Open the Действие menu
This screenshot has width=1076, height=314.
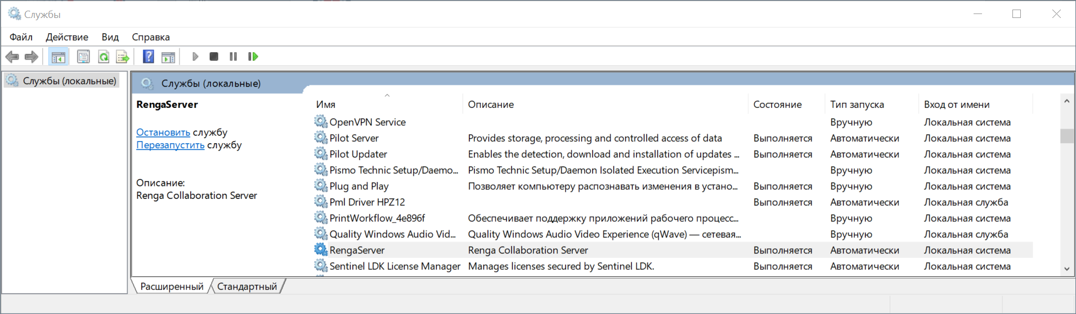point(67,37)
